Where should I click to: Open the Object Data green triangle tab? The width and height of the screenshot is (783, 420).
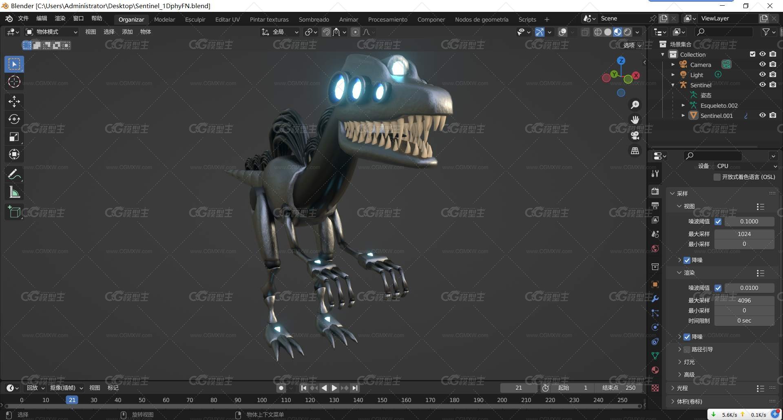(655, 356)
